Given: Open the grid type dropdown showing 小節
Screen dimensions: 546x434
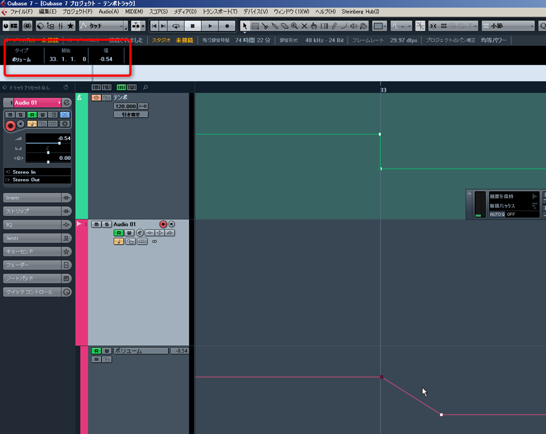Looking at the screenshot, I should 508,26.
